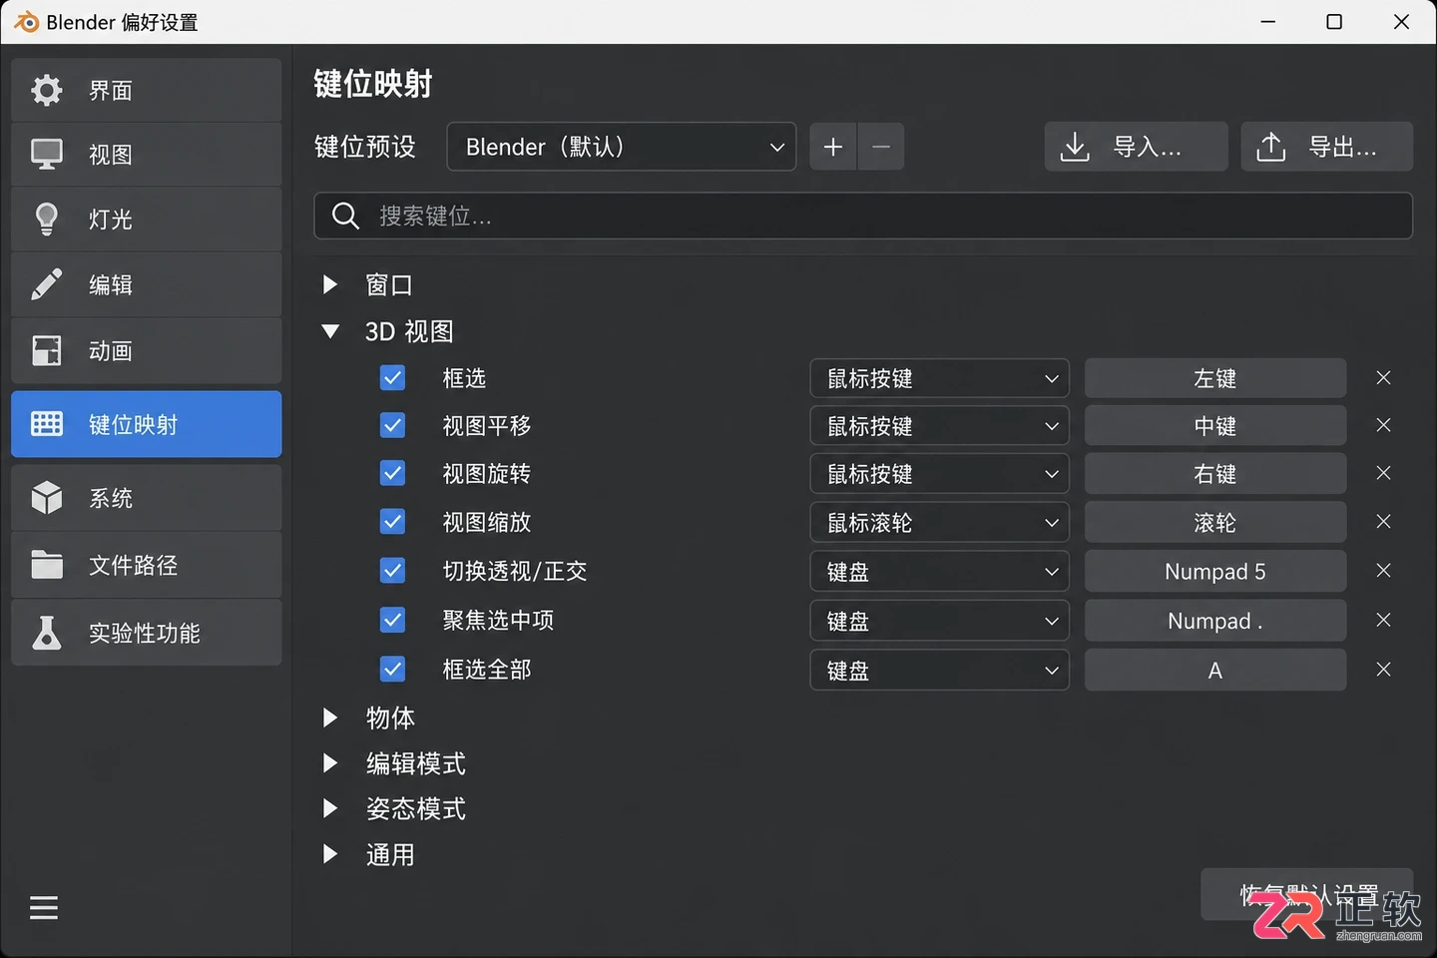
Task: Uncheck the 框选 keymap entry
Action: (393, 378)
